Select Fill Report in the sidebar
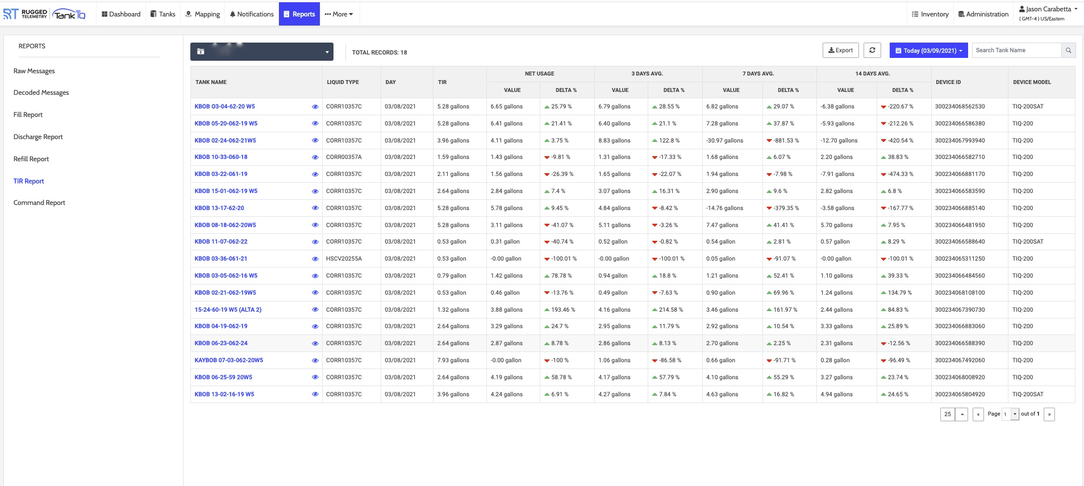The height and width of the screenshot is (486, 1084). coord(28,115)
